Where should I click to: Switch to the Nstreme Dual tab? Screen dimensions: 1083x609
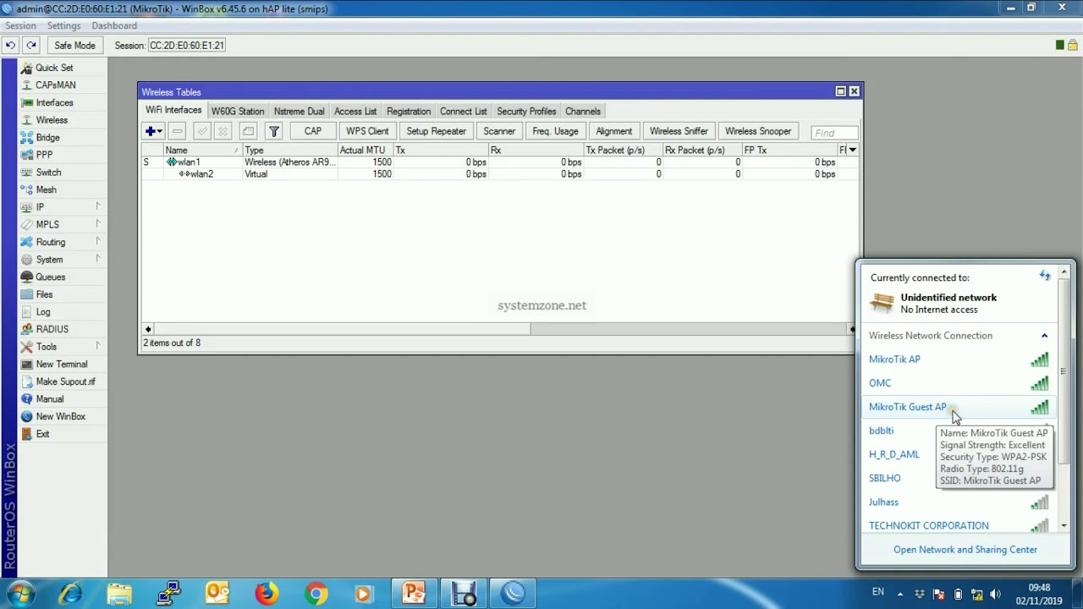[300, 111]
